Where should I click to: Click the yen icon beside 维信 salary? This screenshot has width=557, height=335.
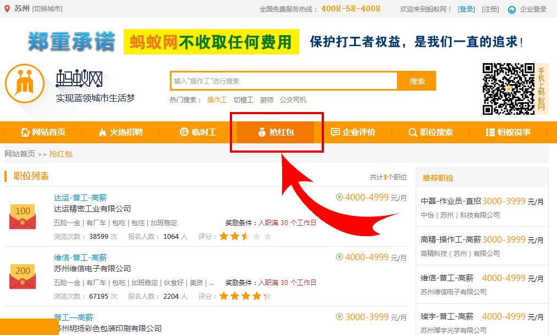(340, 257)
